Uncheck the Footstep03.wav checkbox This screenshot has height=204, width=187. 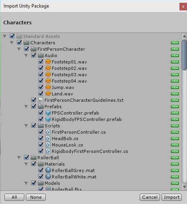point(41,74)
